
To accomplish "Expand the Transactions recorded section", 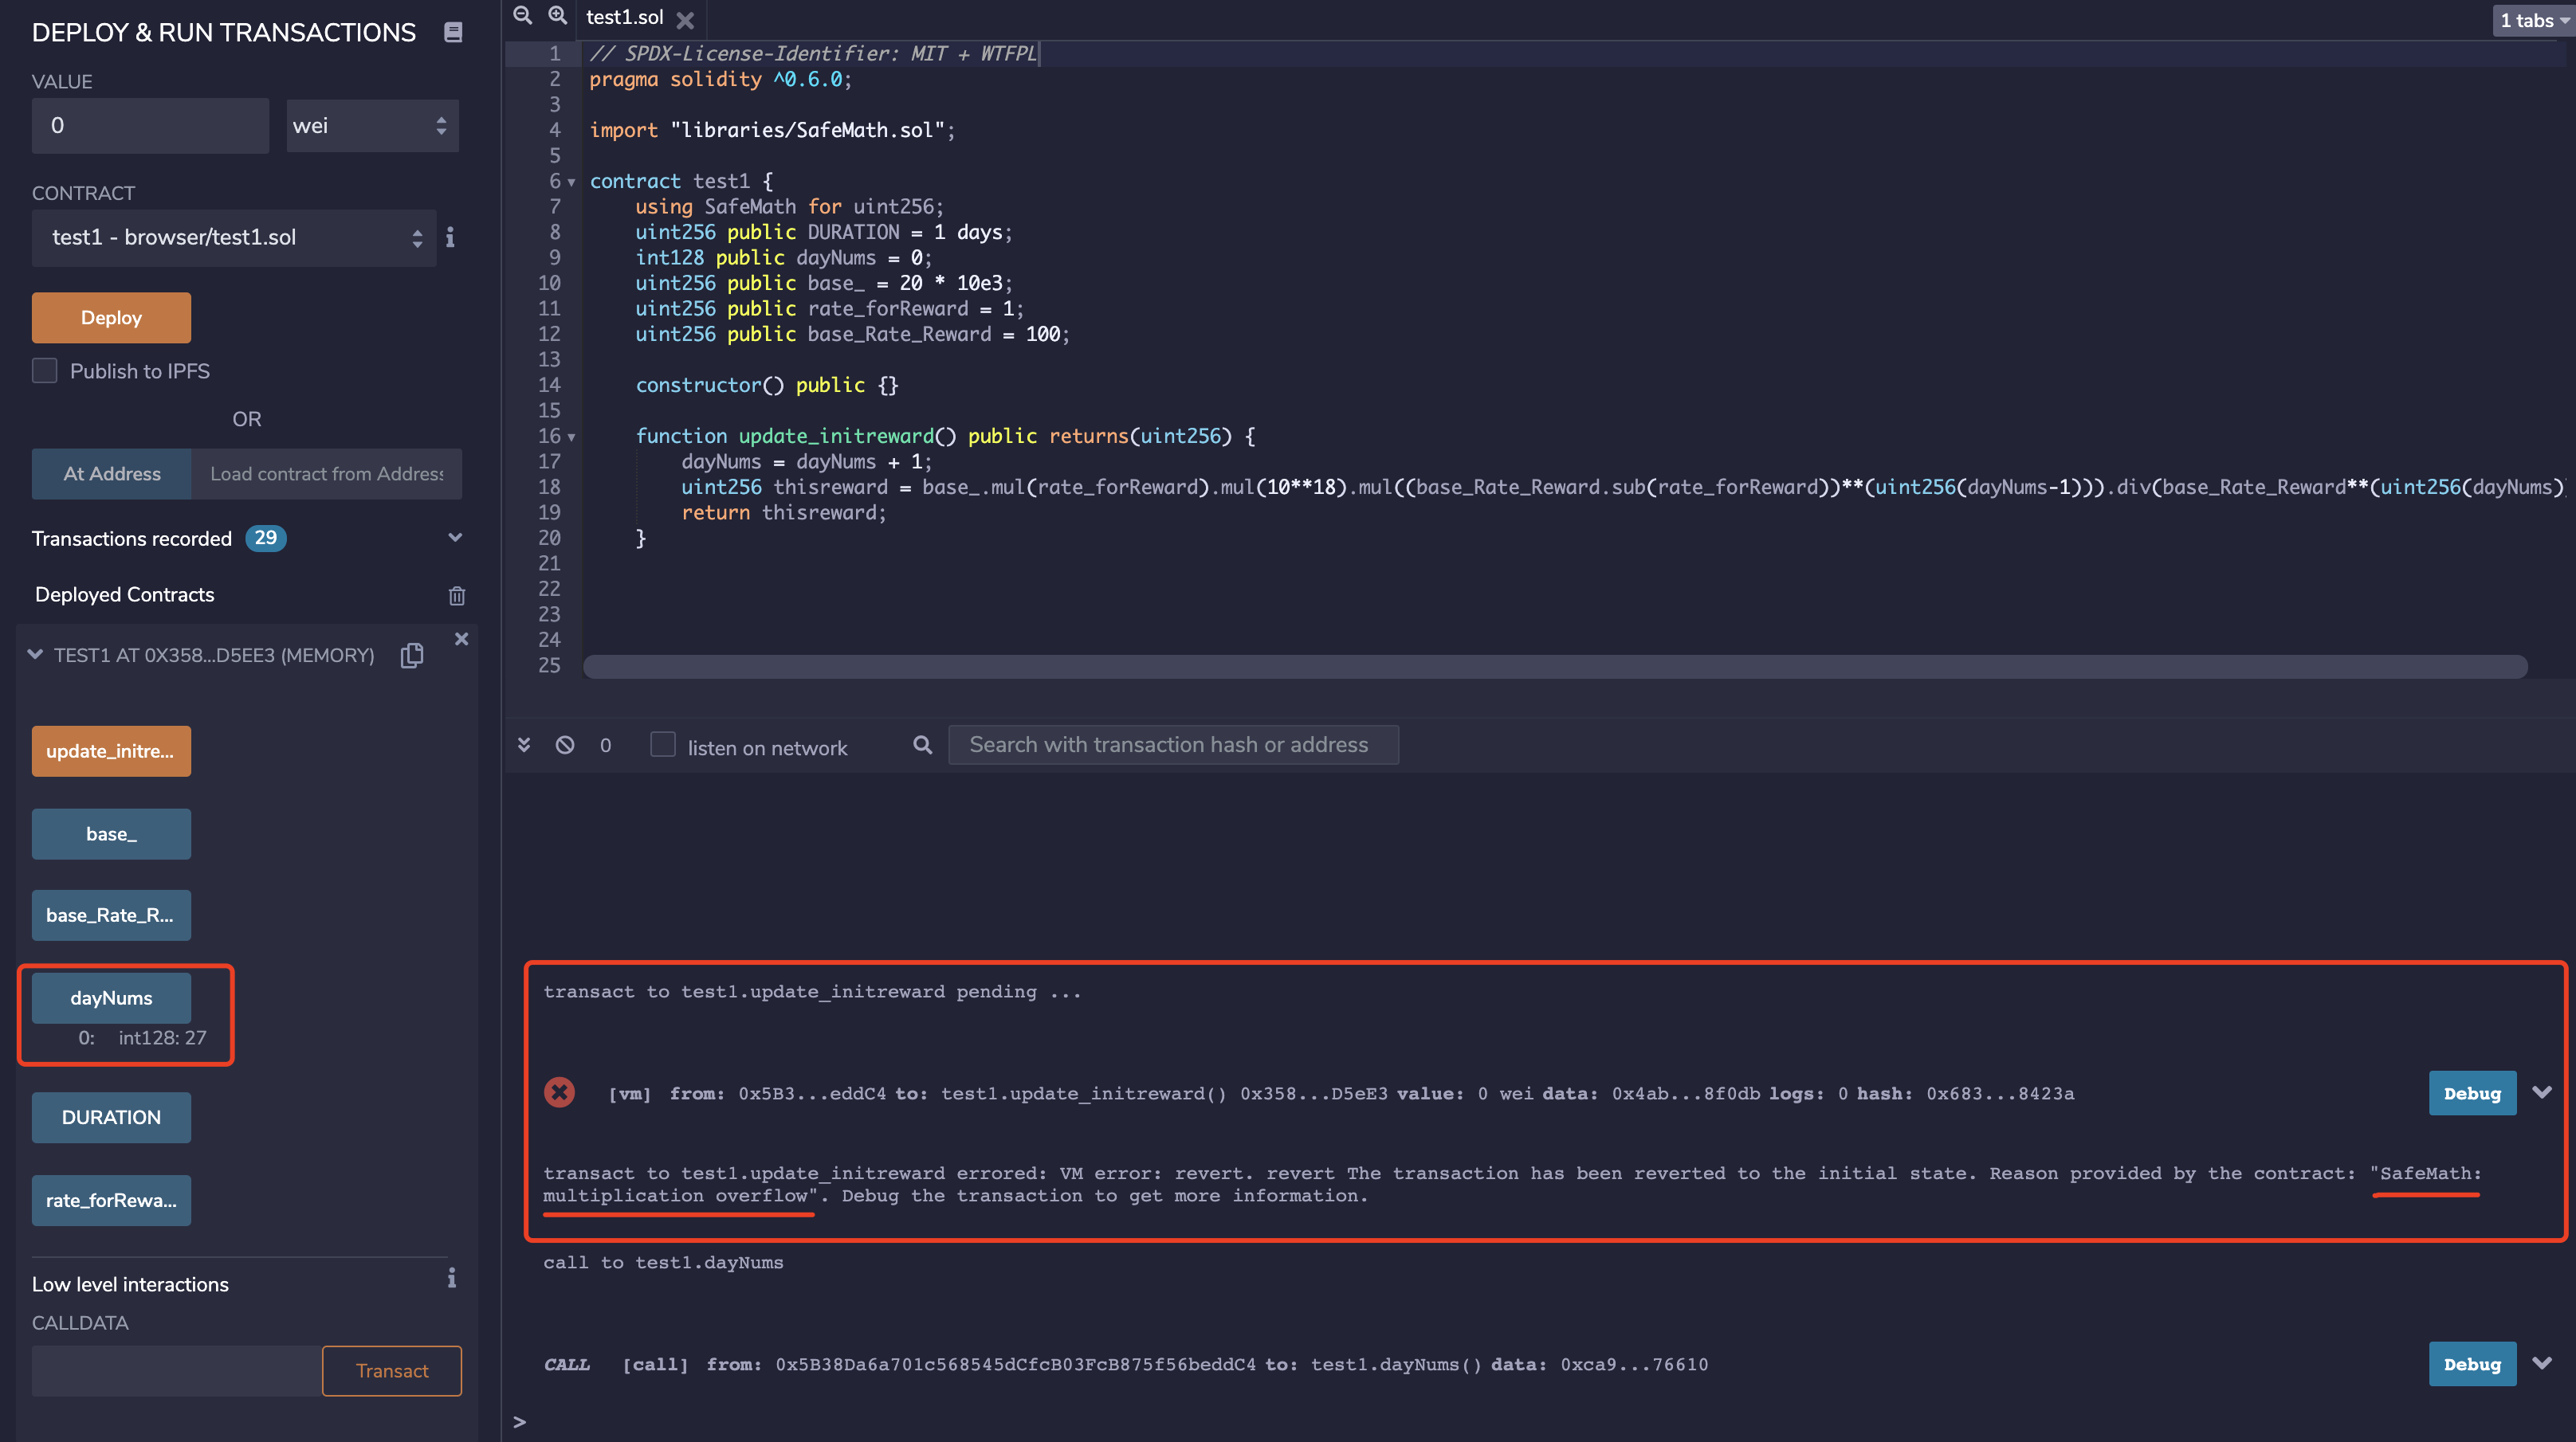I will (455, 539).
